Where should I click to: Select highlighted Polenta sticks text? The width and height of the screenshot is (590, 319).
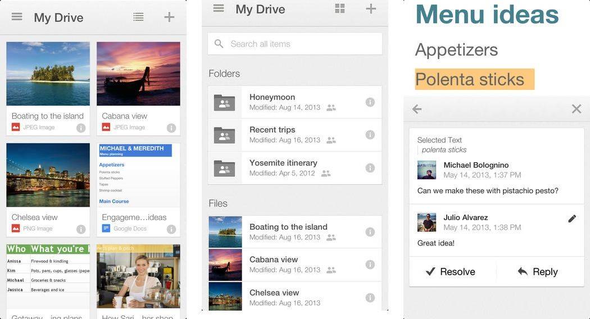coord(474,79)
